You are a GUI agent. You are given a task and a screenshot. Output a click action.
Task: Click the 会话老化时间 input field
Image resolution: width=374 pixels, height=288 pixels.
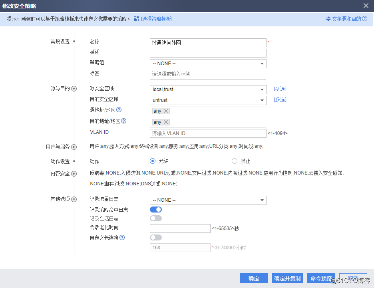click(x=180, y=228)
